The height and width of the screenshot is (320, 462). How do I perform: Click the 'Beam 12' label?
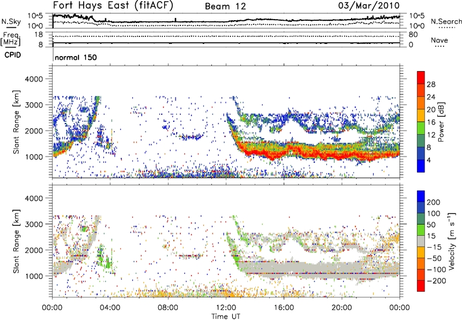(x=225, y=6)
